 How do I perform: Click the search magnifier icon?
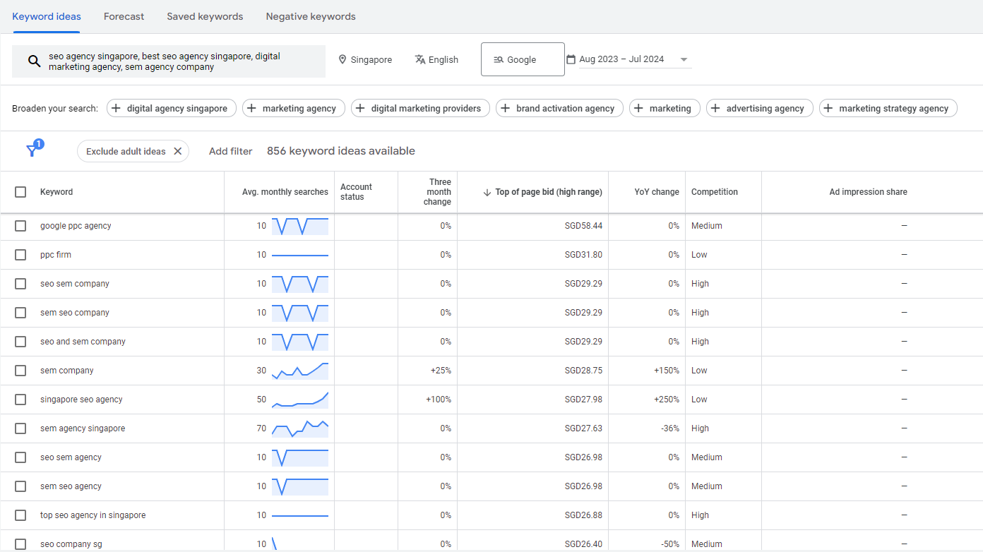pos(34,61)
